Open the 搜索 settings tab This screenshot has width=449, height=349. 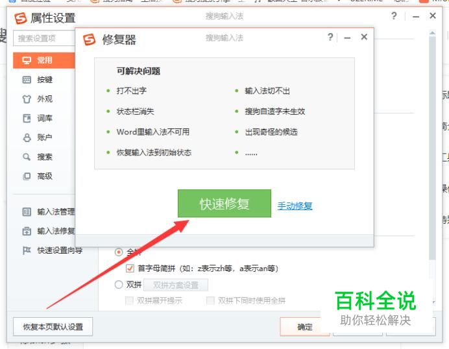44,157
